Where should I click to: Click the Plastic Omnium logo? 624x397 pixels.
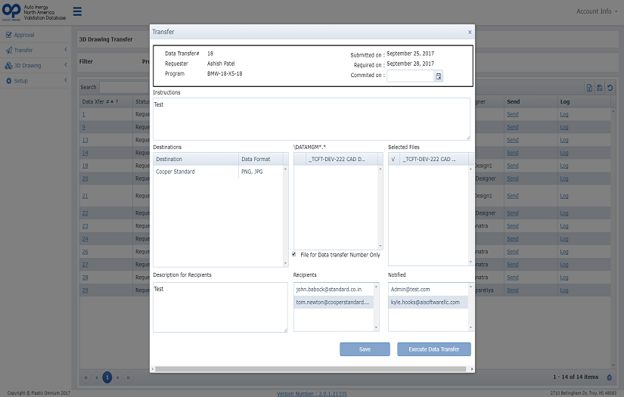coord(11,12)
